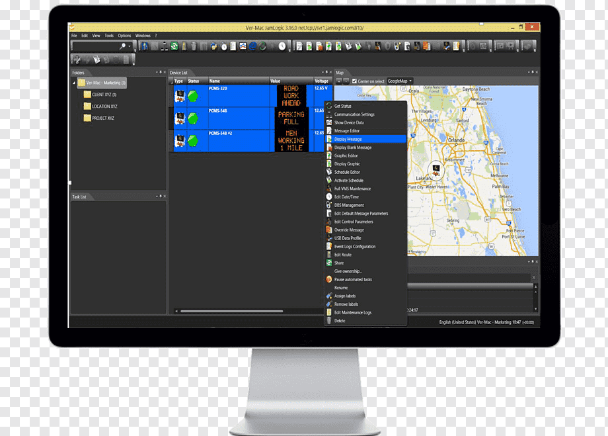
Task: Click green status indicator for PCMS-548 #2
Action: click(x=193, y=140)
